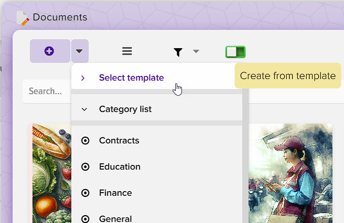Select the Finance category
This screenshot has height=223, width=344.
157,193
